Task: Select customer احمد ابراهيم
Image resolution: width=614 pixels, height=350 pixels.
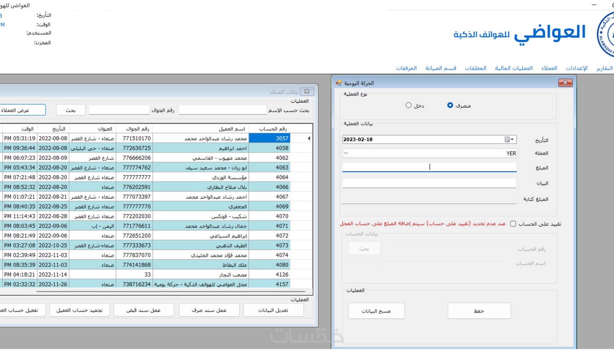Action: pos(200,148)
